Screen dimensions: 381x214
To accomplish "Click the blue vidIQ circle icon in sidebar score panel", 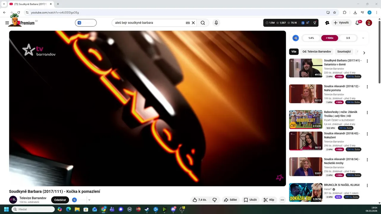I will click(x=296, y=38).
